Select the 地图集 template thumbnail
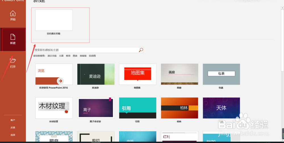Viewport: 284px width, 143px height. coord(138,74)
